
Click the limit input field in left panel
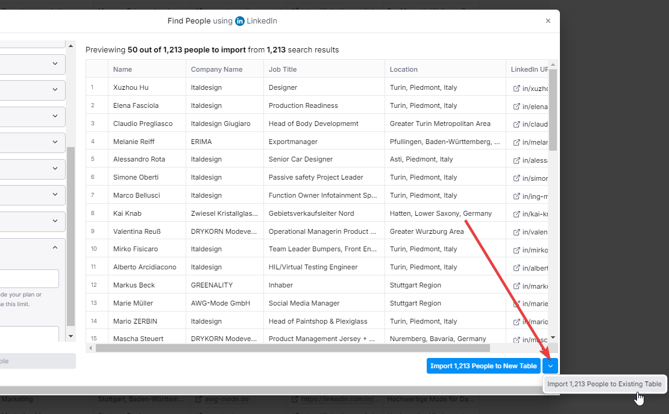(29, 278)
